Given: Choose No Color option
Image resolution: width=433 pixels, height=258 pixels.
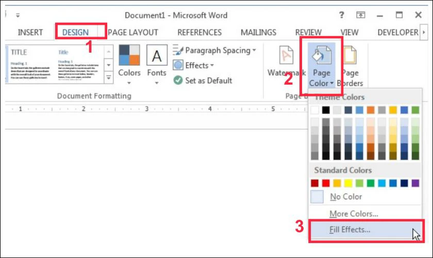Looking at the screenshot, I should click(x=365, y=197).
